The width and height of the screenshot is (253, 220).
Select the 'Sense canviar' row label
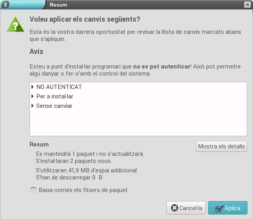click(54, 106)
